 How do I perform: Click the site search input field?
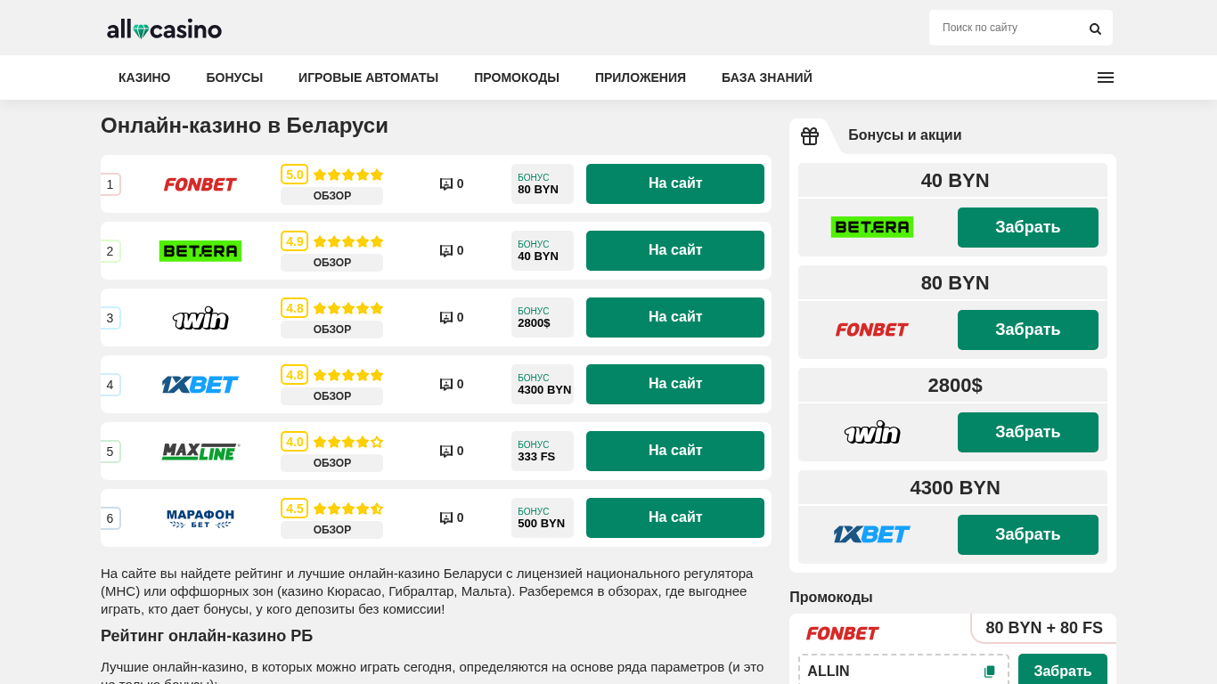1007,28
